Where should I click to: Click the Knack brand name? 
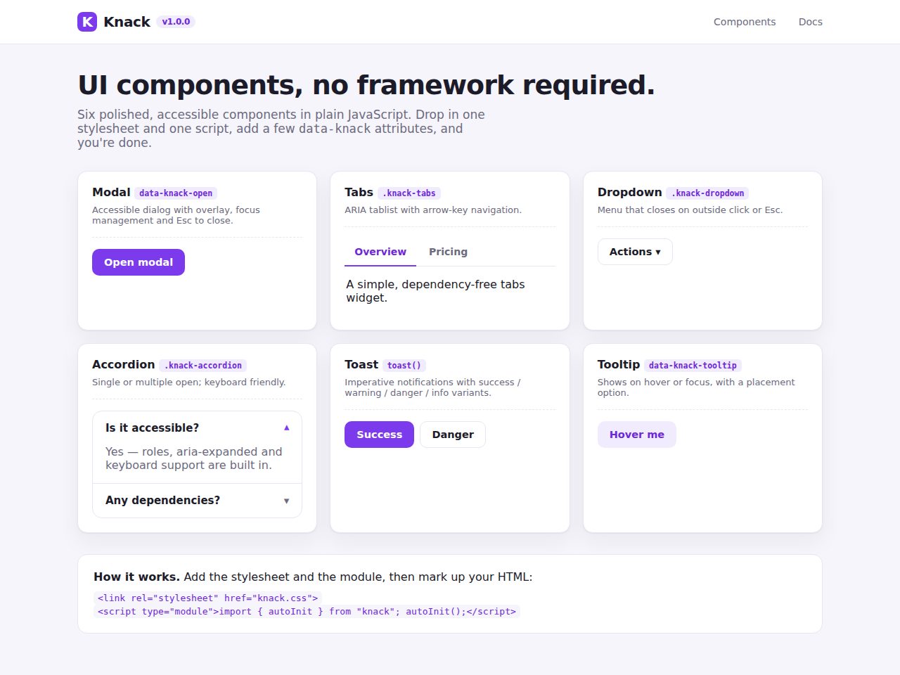[x=127, y=22]
